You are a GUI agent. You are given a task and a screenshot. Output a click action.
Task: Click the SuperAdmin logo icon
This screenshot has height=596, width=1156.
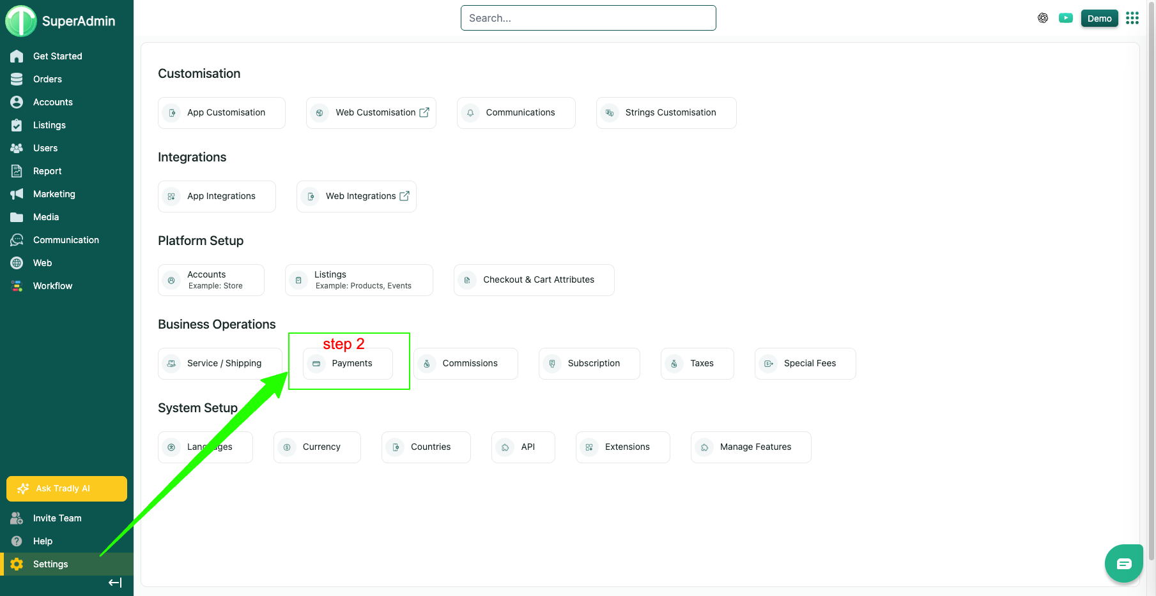click(21, 21)
